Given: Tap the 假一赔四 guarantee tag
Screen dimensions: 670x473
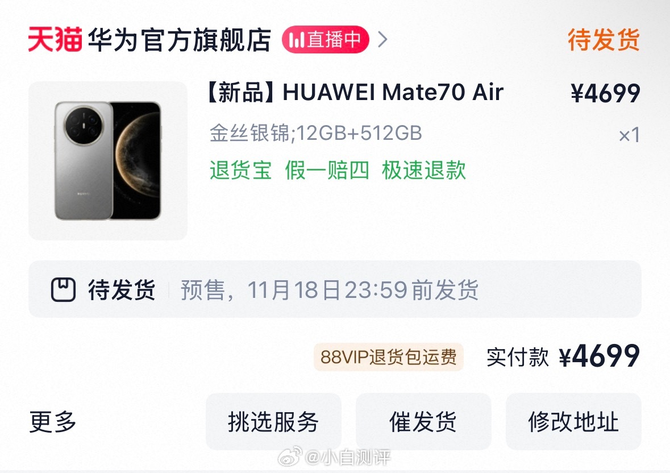Looking at the screenshot, I should click(327, 170).
